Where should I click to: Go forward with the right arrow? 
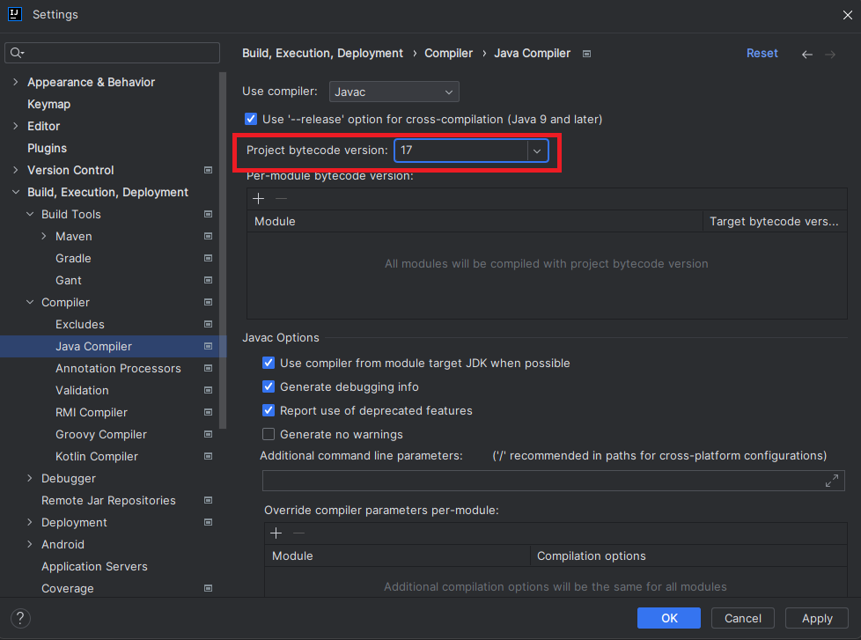tap(830, 55)
